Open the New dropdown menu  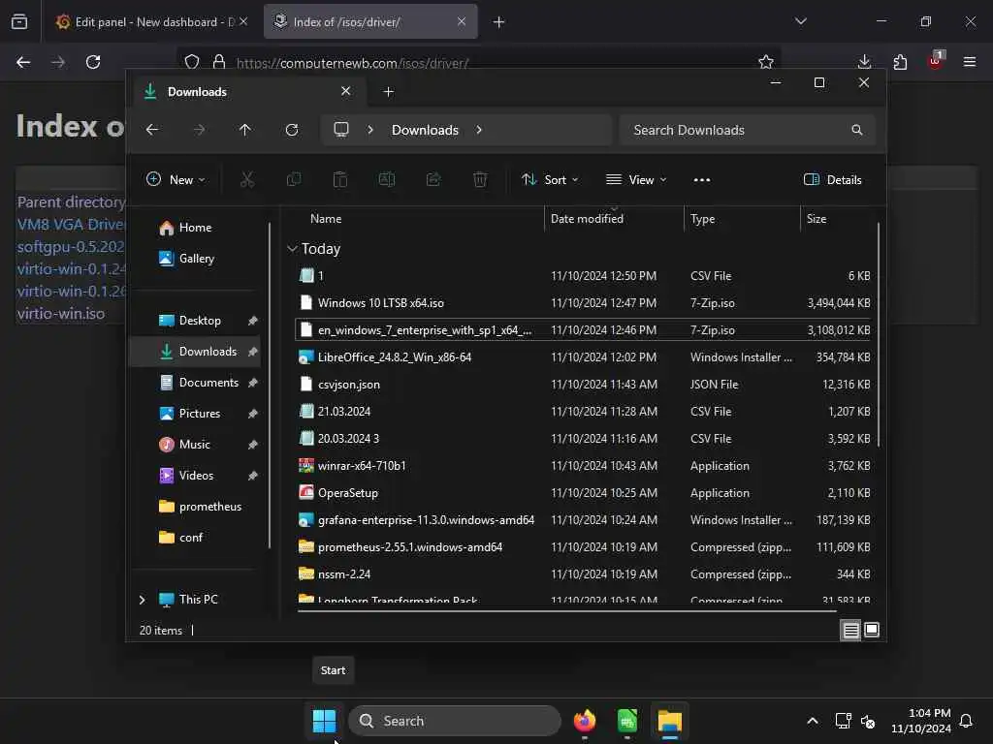(176, 179)
